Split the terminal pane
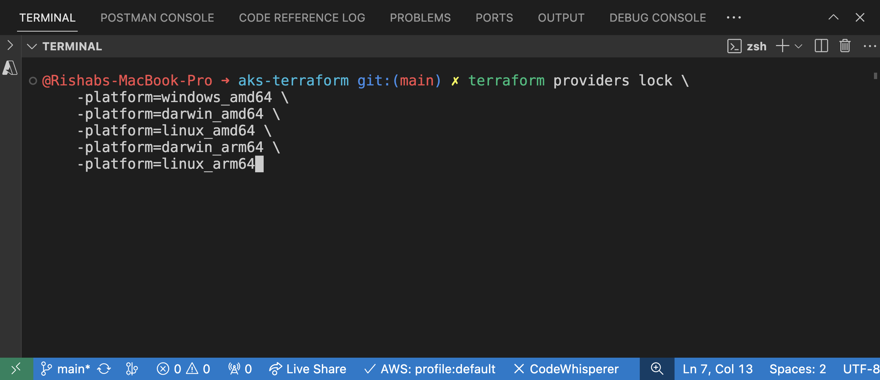Image resolution: width=880 pixels, height=380 pixels. (821, 46)
